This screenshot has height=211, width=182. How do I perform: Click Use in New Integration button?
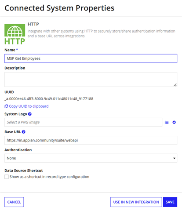pyautogui.click(x=136, y=202)
